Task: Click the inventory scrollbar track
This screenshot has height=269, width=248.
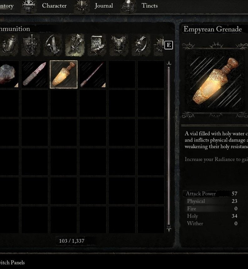Action: (169, 146)
